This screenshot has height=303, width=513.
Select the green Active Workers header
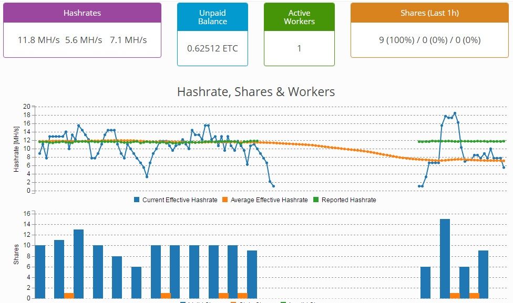(299, 17)
